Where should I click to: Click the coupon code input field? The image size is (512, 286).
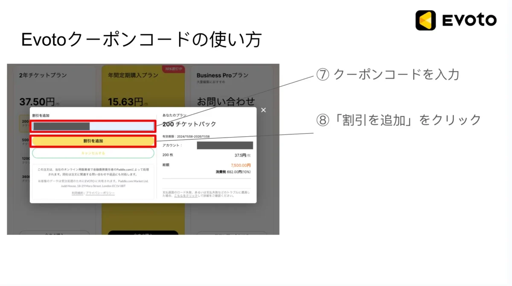click(x=93, y=126)
